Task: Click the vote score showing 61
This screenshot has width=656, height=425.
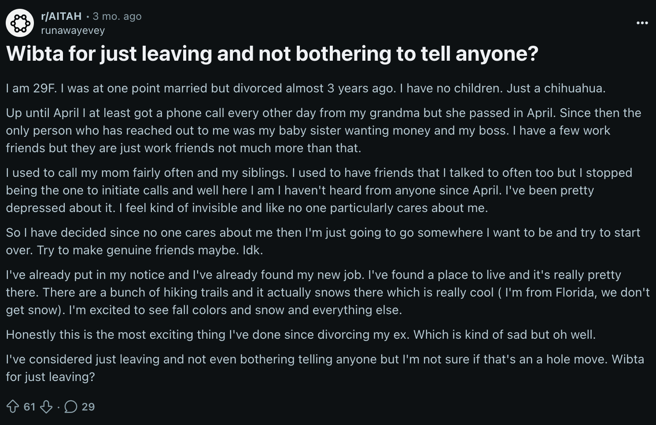Action: pyautogui.click(x=29, y=407)
